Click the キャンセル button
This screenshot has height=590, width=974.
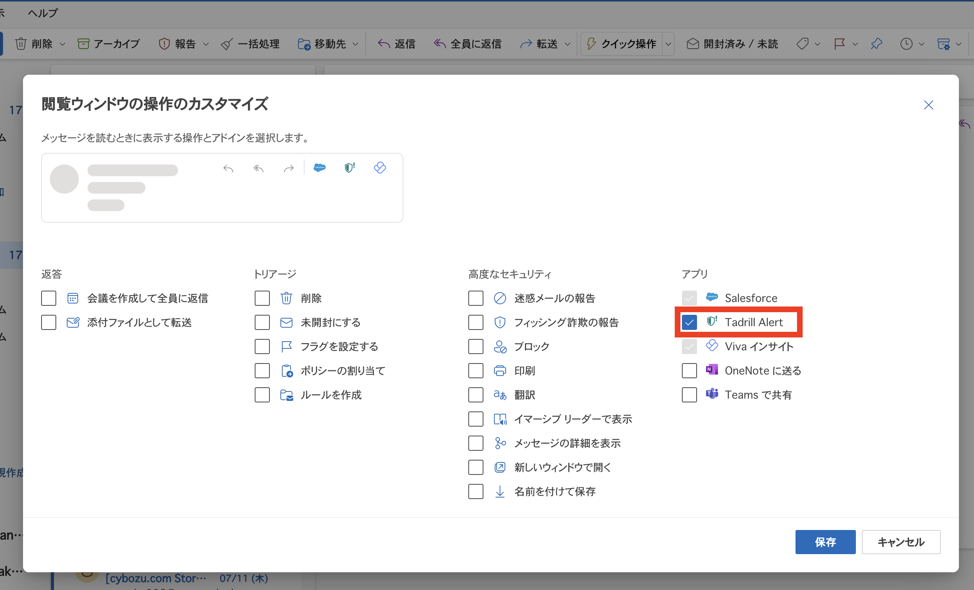pyautogui.click(x=901, y=542)
